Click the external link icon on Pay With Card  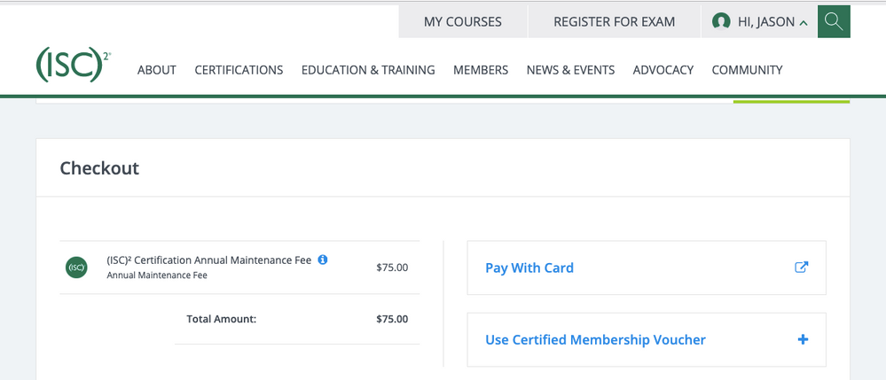pyautogui.click(x=801, y=268)
